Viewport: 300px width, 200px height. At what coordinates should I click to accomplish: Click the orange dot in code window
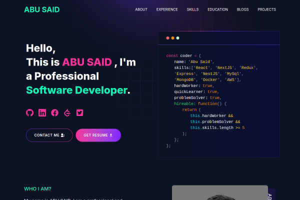pos(173,38)
